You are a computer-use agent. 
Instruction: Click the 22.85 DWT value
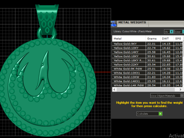click(166, 64)
